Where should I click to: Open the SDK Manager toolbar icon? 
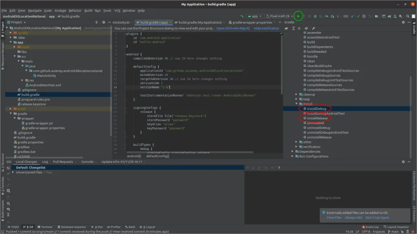401,16
